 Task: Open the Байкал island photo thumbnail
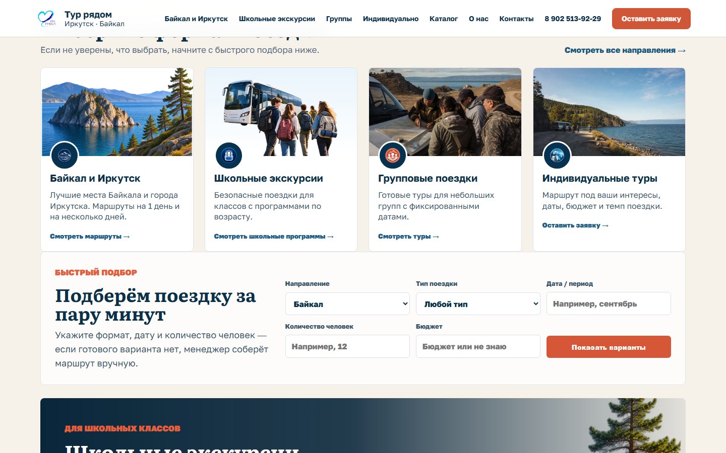point(117,112)
